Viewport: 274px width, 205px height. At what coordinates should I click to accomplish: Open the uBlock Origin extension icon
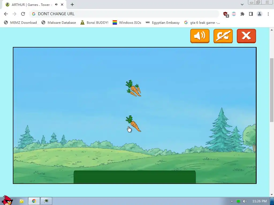(x=226, y=14)
